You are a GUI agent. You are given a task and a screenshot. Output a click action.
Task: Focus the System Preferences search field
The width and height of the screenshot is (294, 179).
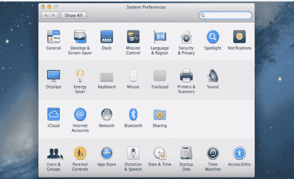[x=226, y=15]
